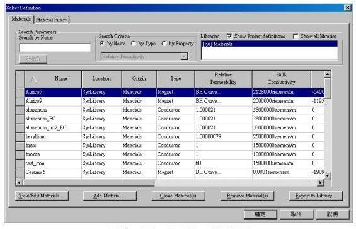356x229 pixels.
Task: Select the aluminum material name
Action: point(36,110)
